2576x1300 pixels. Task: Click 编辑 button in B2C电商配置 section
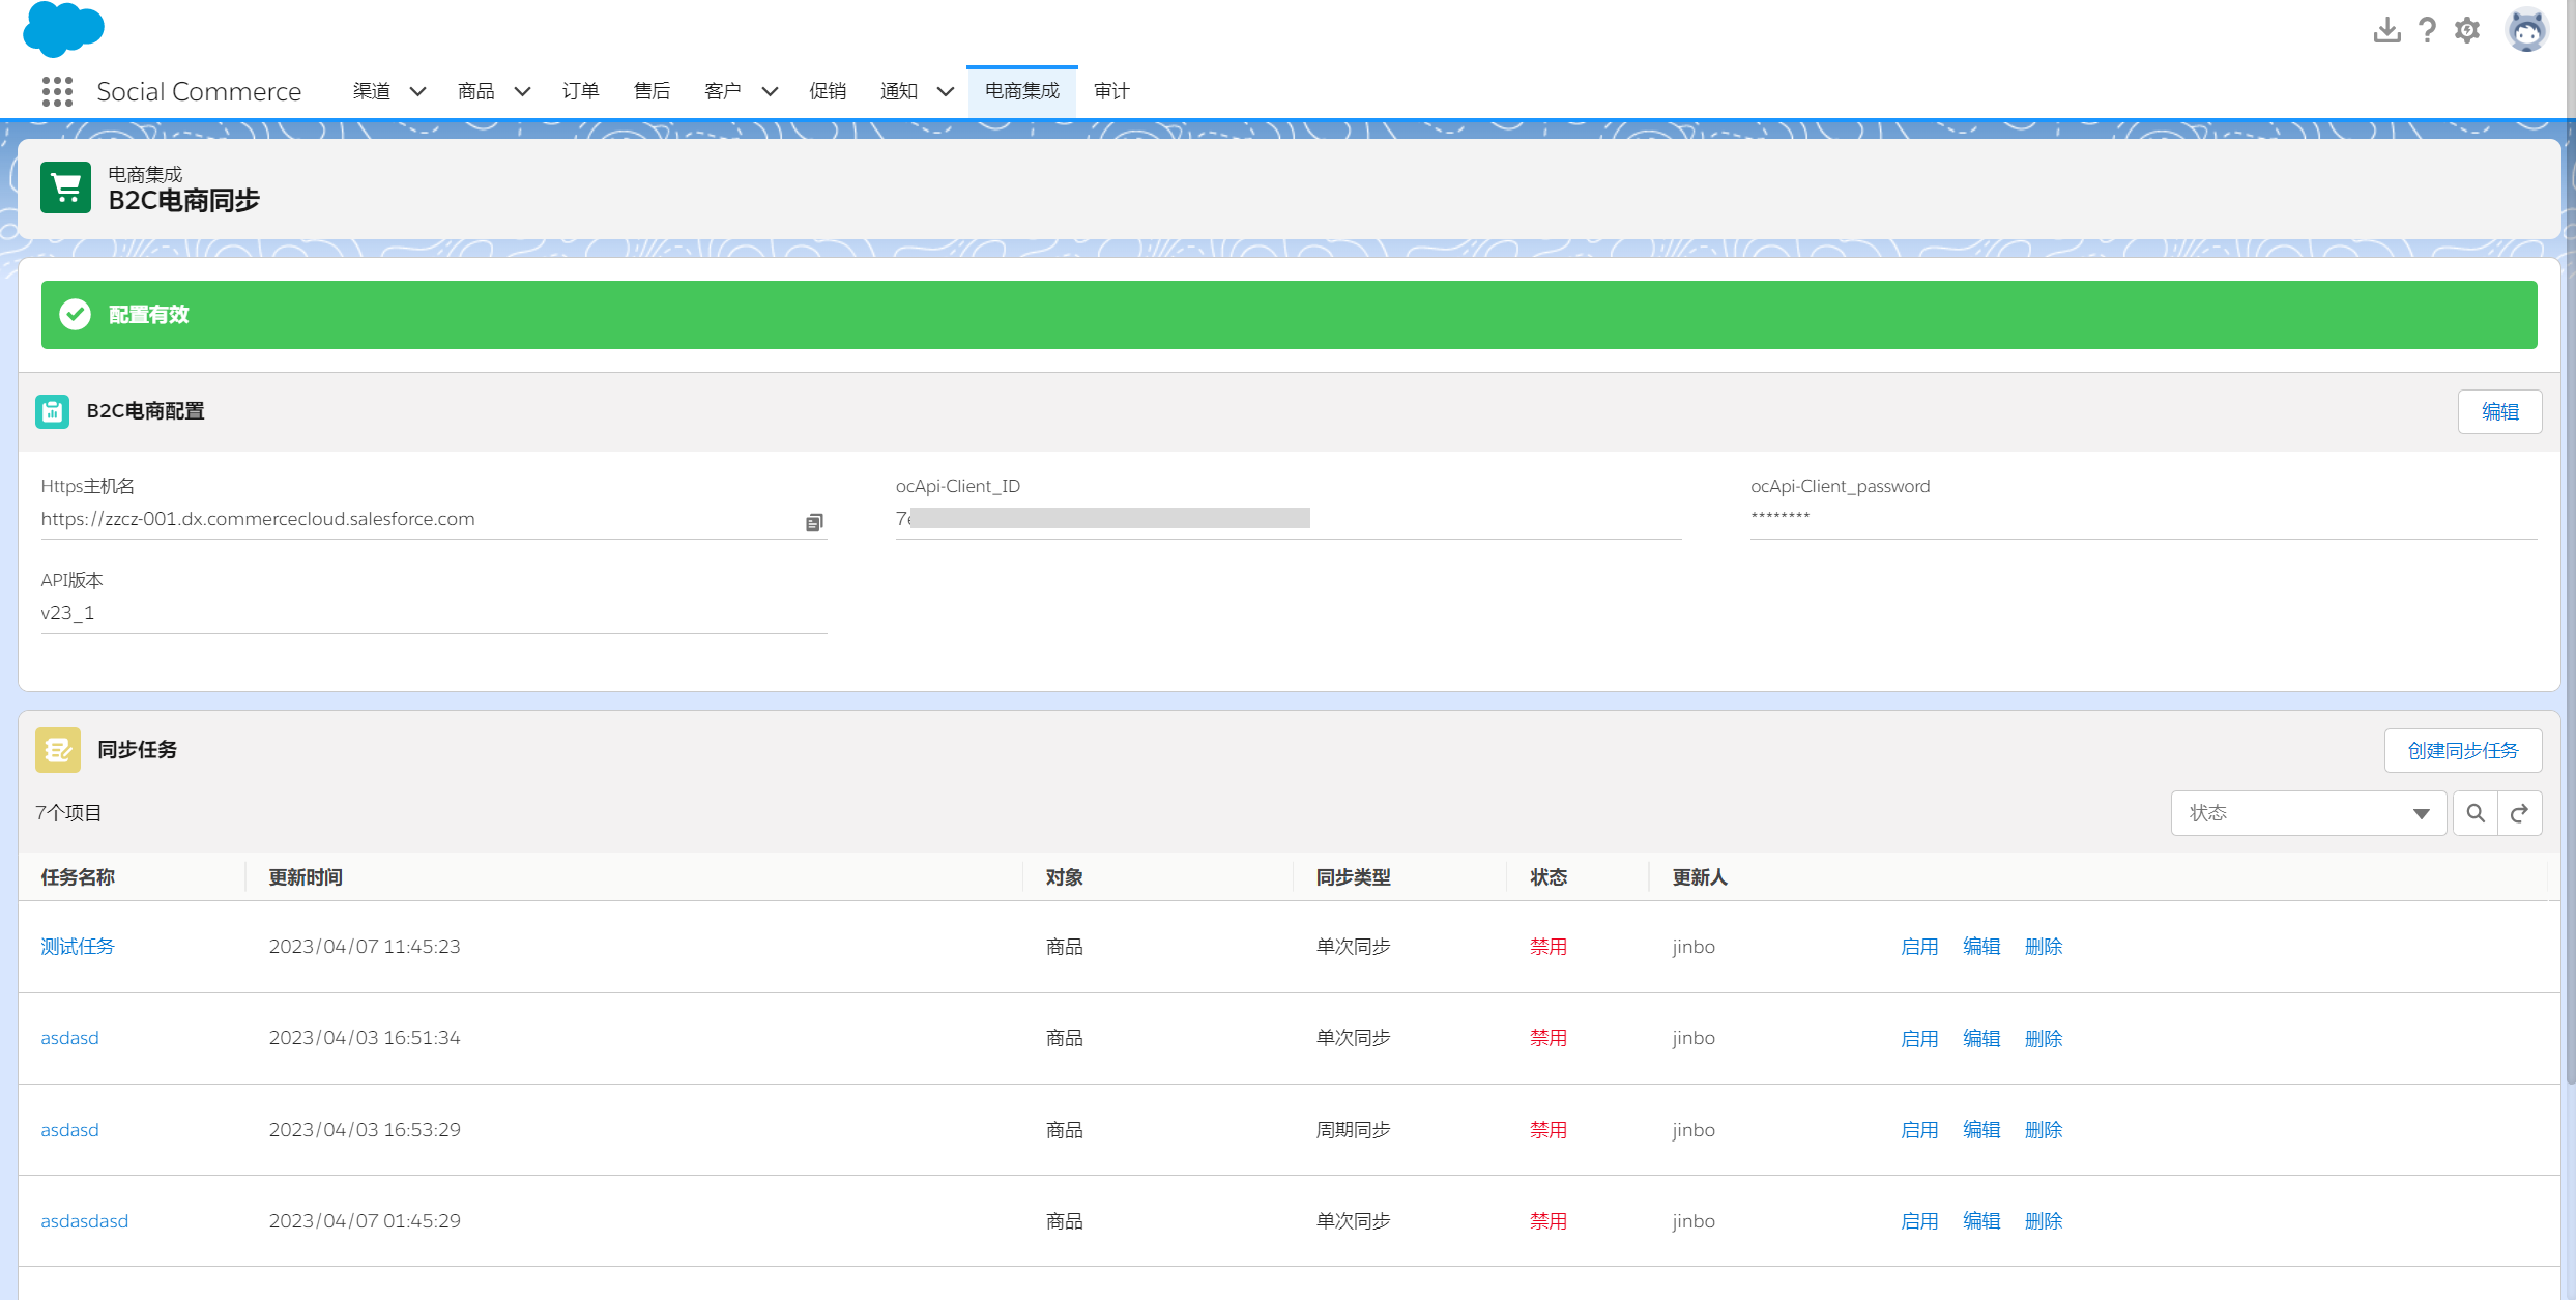click(2499, 412)
